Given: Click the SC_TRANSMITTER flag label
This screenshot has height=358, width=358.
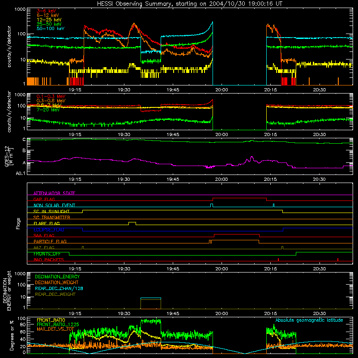Looking at the screenshot, I should tap(52, 217).
